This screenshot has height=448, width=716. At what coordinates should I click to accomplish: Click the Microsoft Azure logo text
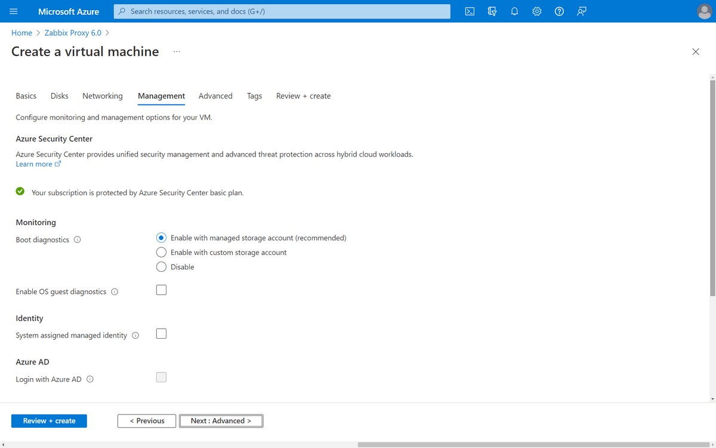coord(69,11)
